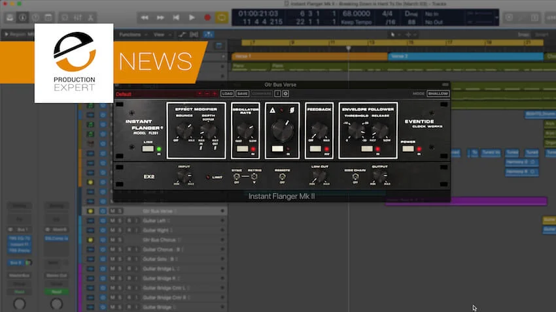Viewport: 556px width, 312px height.
Task: Adjust the BOUNCE knob
Action: 184,131
